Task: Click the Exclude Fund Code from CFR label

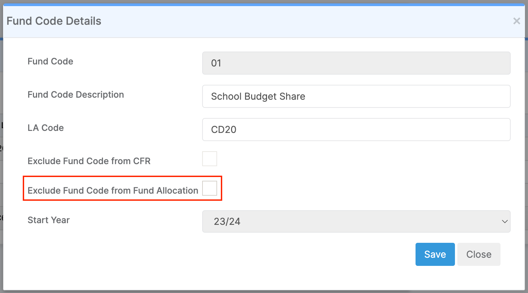Action: (x=89, y=161)
